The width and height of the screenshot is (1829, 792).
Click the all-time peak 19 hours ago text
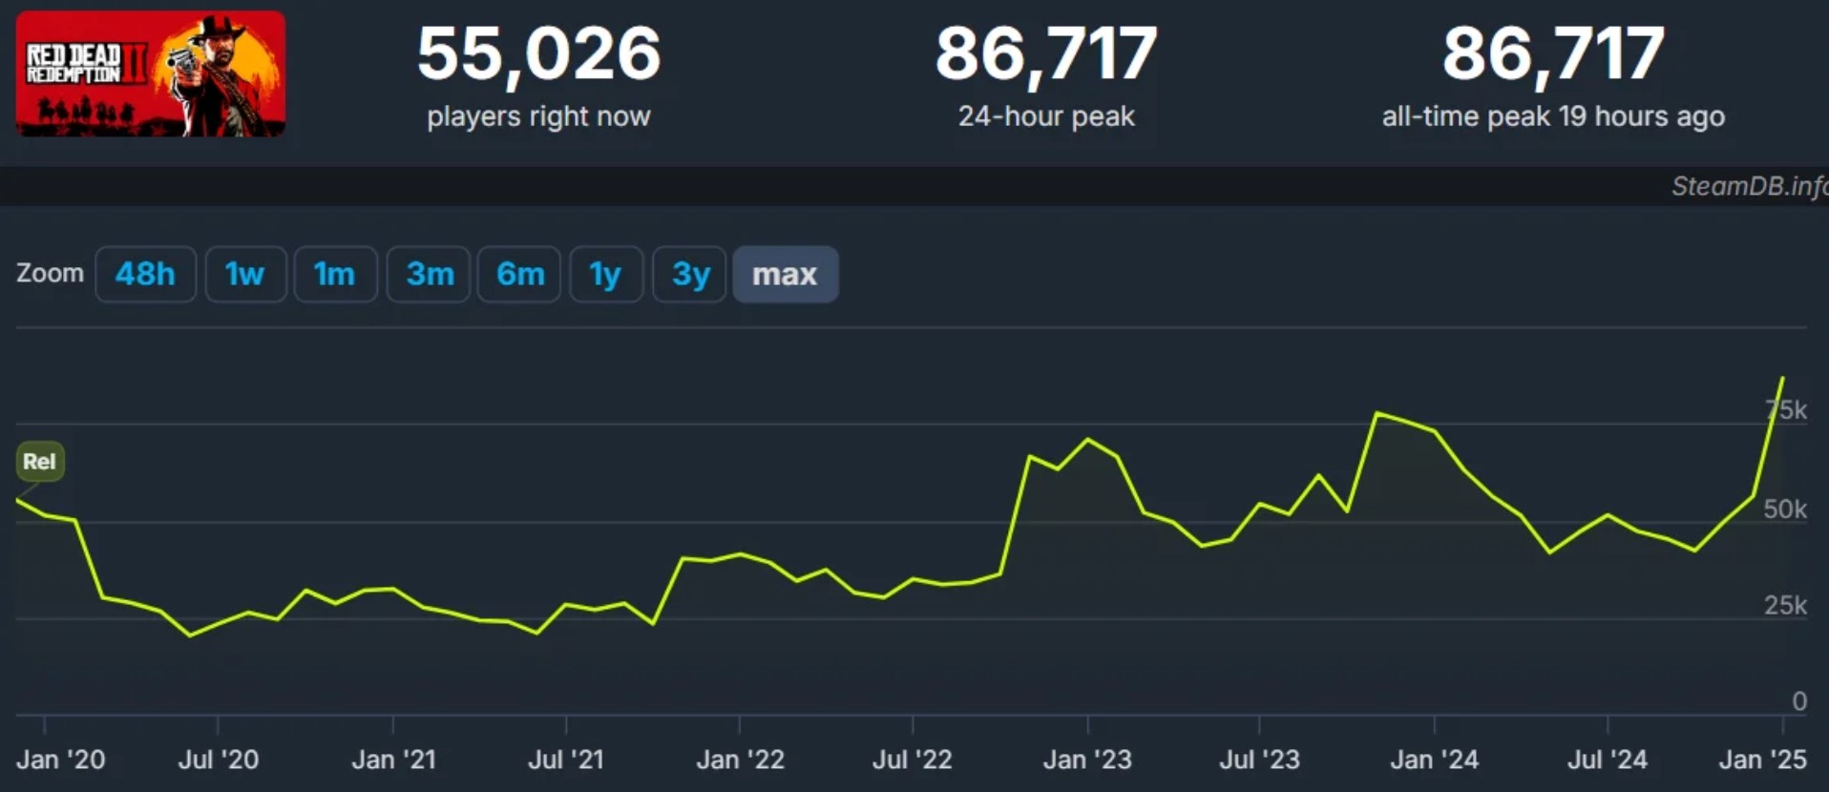coord(1553,116)
